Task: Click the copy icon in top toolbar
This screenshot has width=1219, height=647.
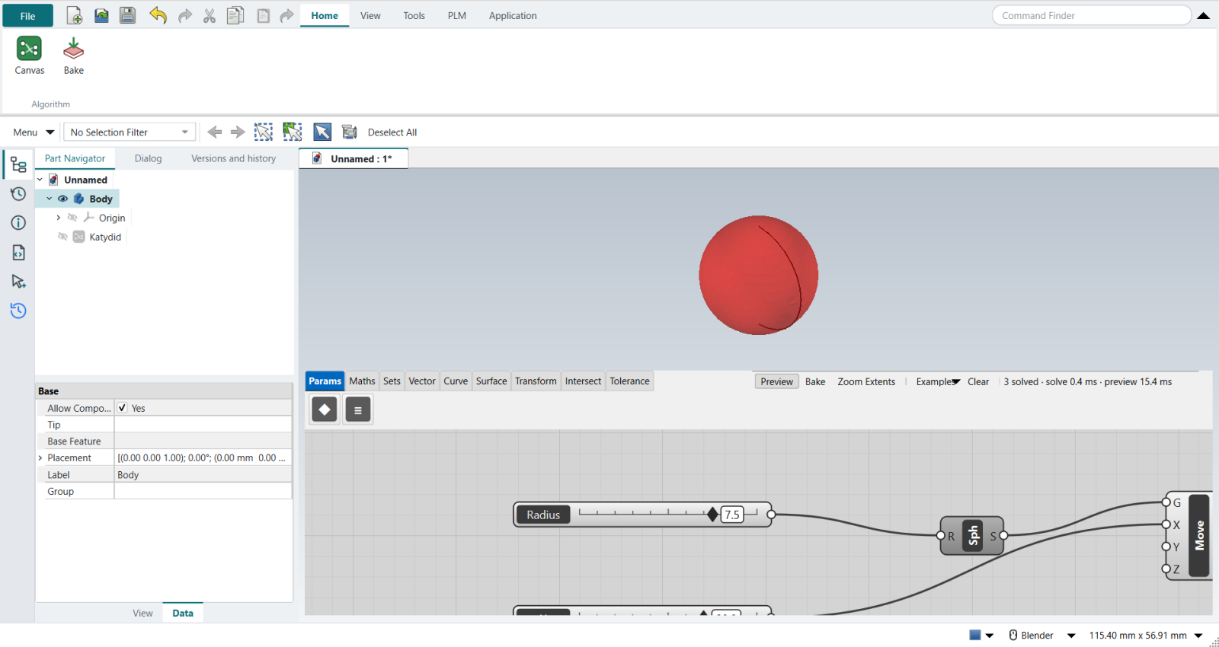Action: pos(235,15)
